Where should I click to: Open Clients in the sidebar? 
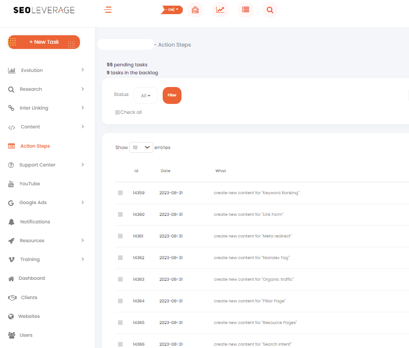29,297
